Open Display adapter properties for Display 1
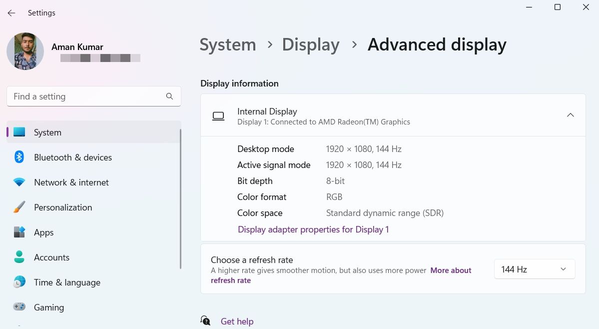Screen dimensions: 599x329 point(313,229)
